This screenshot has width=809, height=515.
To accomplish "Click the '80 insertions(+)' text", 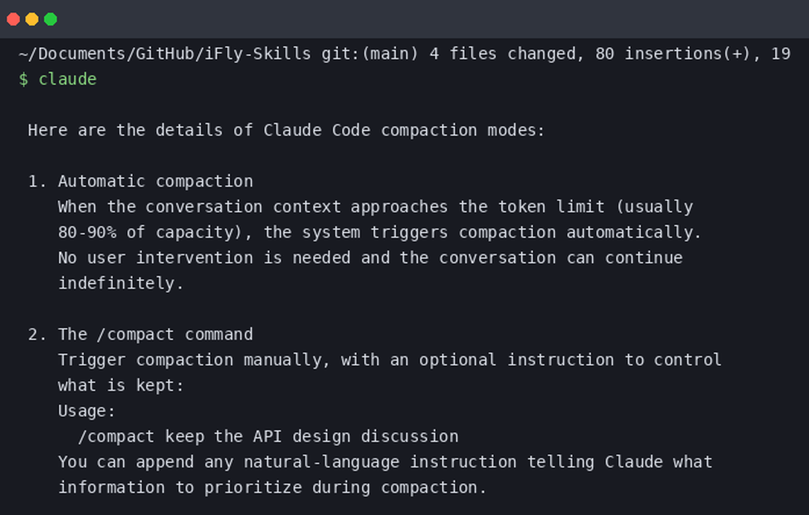I will click(x=677, y=54).
